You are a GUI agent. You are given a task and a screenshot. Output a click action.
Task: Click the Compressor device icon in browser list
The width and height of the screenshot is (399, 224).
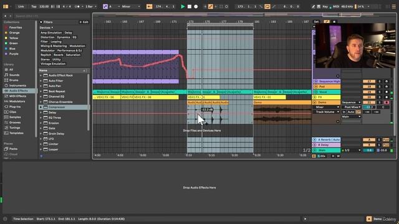46,107
